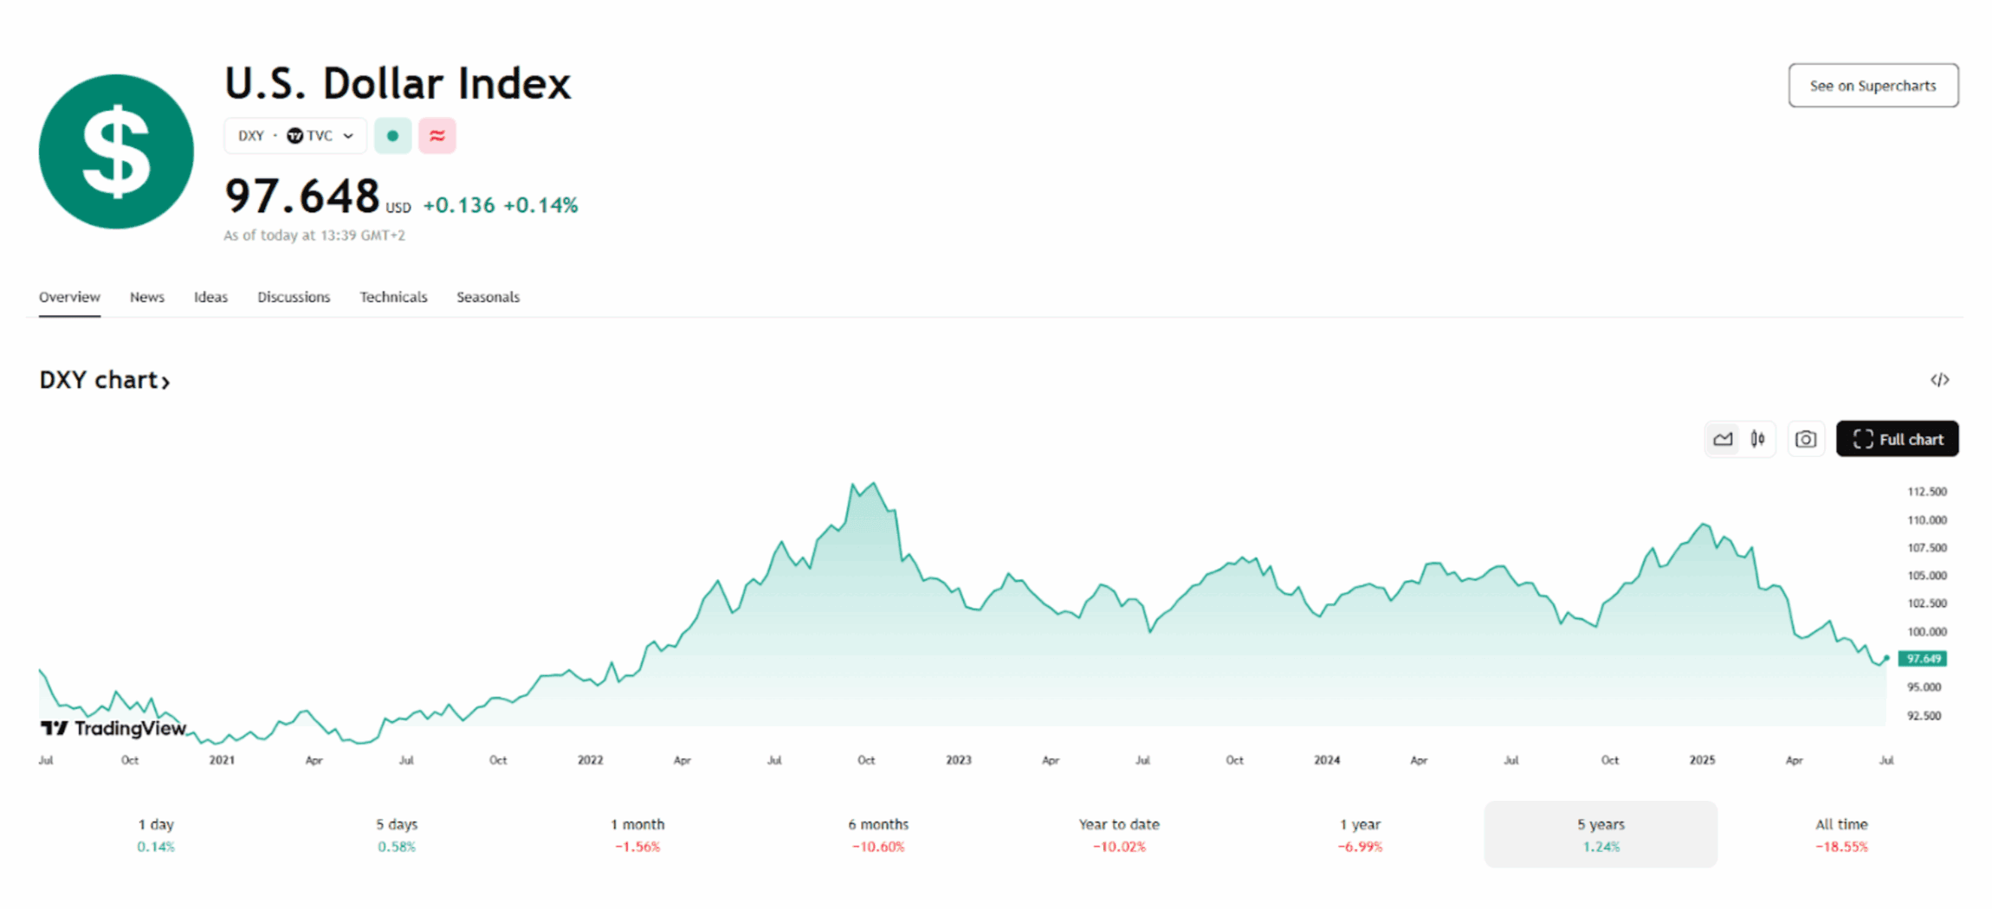
Task: Open the News tab
Action: point(147,297)
